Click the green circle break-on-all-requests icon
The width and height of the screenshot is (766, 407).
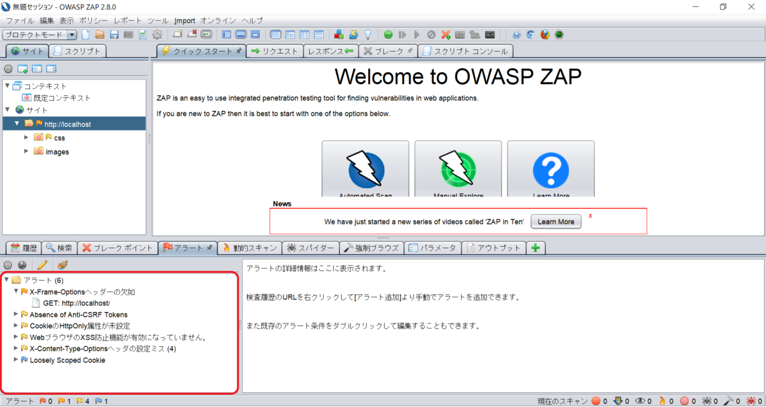388,34
